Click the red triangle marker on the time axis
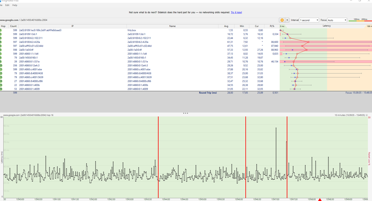 319,200
